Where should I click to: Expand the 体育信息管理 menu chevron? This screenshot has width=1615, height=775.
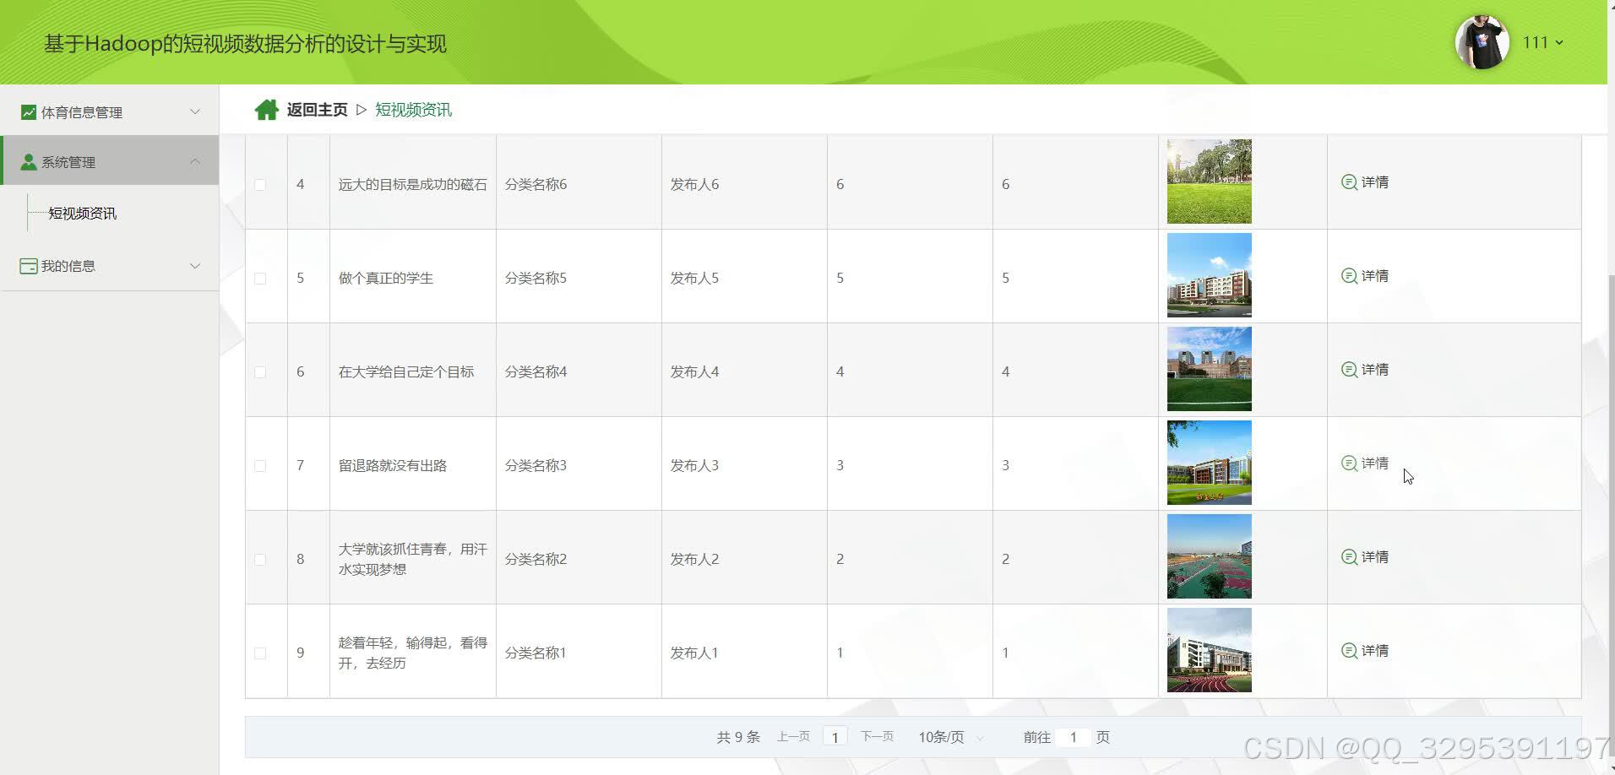195,111
